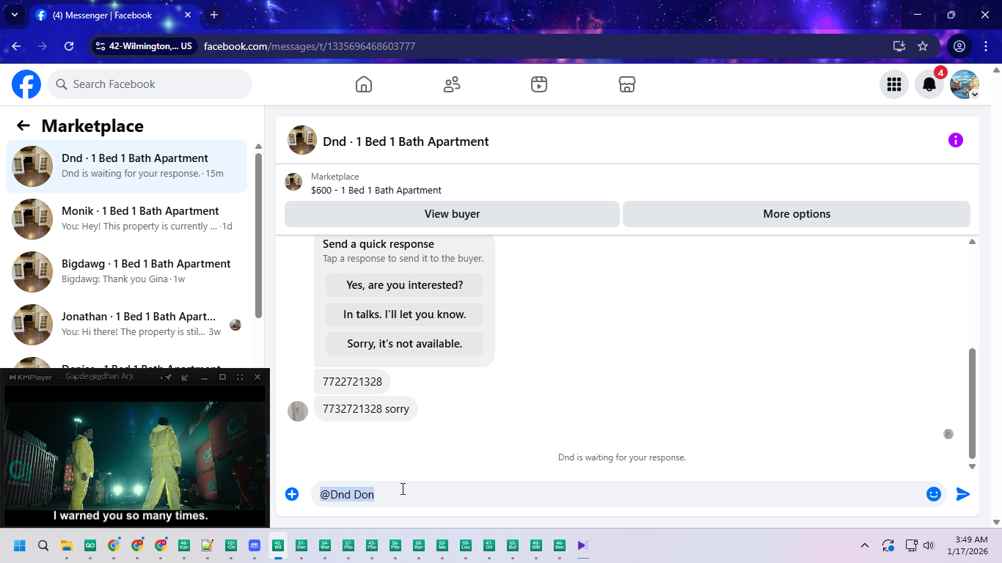Open KMPlayer logo menu dropdown
Screen dimensions: 1002x563
click(34, 377)
